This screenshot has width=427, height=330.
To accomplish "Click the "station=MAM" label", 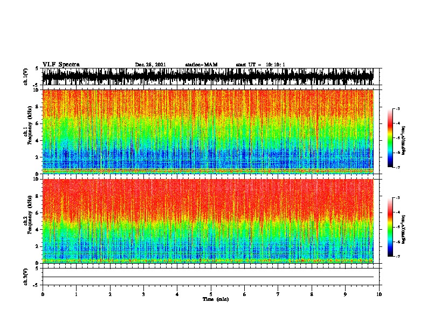I will click(x=201, y=65).
